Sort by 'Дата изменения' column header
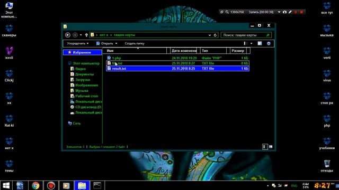 (x=184, y=51)
